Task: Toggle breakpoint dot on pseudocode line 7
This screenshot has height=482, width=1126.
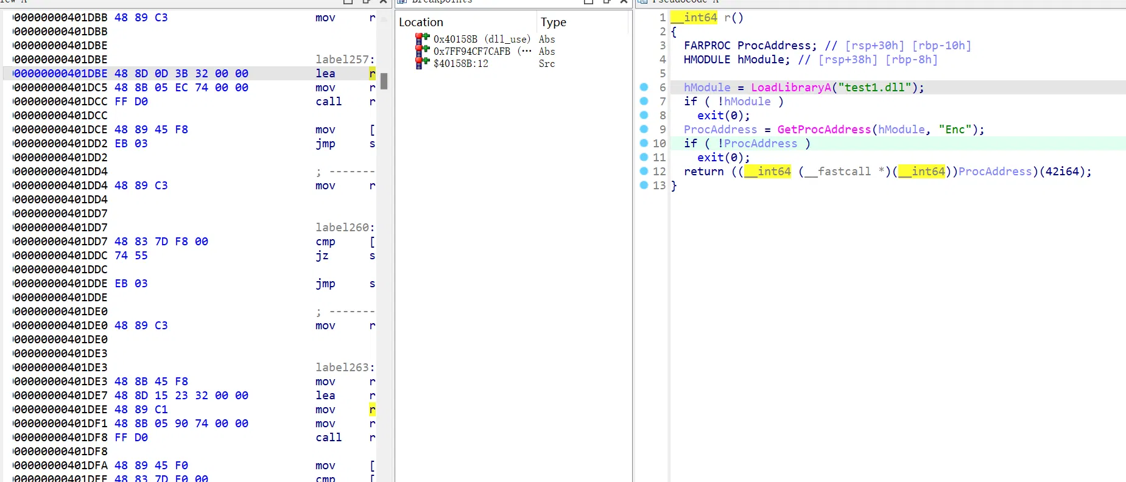Action: coord(644,101)
